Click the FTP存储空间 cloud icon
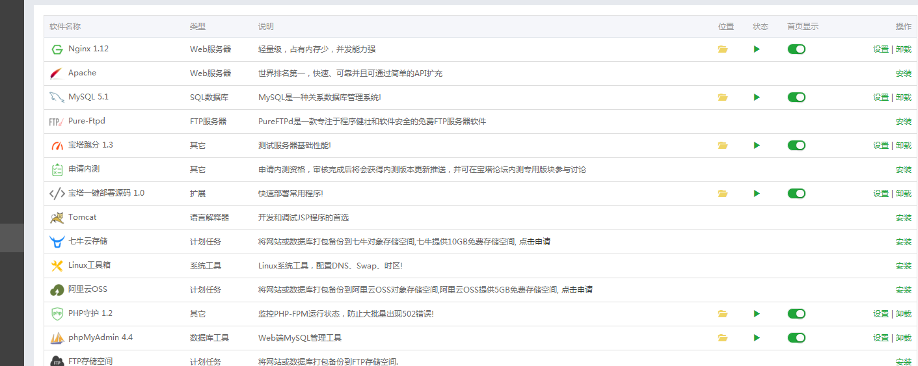Image resolution: width=918 pixels, height=366 pixels. click(x=57, y=361)
